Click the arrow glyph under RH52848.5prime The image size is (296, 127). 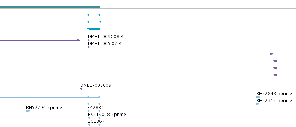(258, 97)
